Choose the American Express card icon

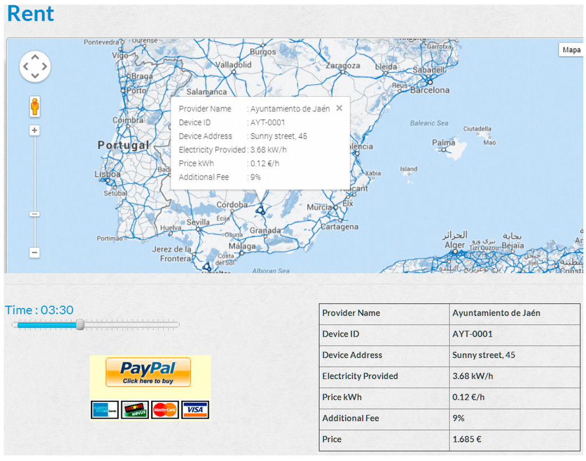(x=105, y=409)
